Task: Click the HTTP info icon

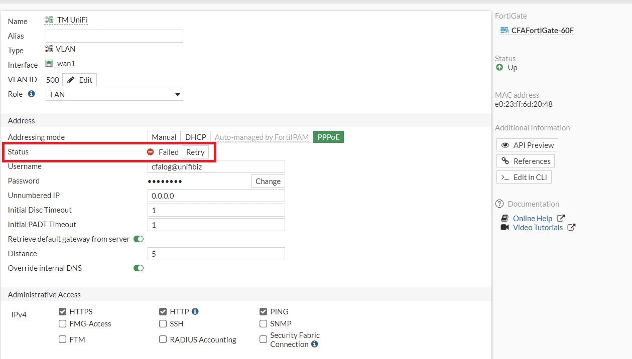Action: [195, 311]
